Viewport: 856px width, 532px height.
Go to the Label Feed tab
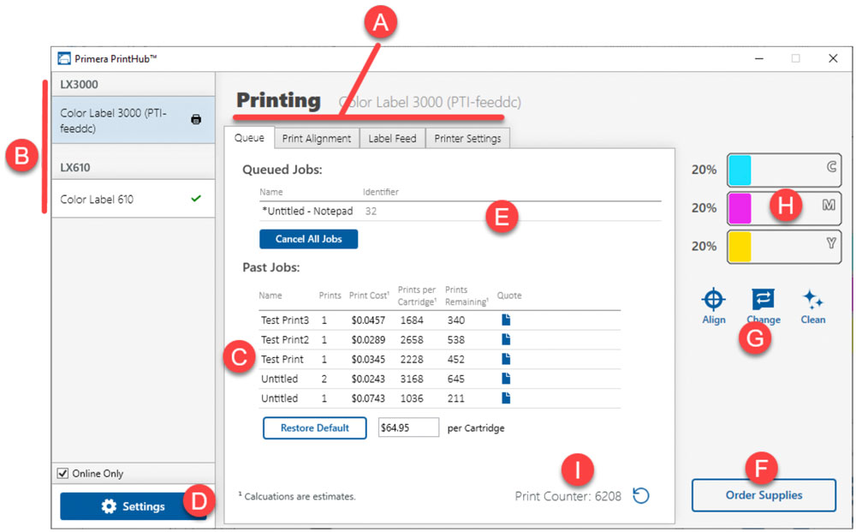pyautogui.click(x=392, y=138)
